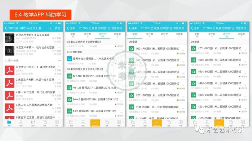The width and height of the screenshot is (252, 141).
Task: Open PDF icon of 4.第一节 工艺美...现代设计的启蒙
Action: click(x=9, y=96)
